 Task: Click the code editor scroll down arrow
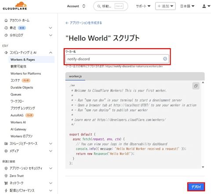[203, 167]
